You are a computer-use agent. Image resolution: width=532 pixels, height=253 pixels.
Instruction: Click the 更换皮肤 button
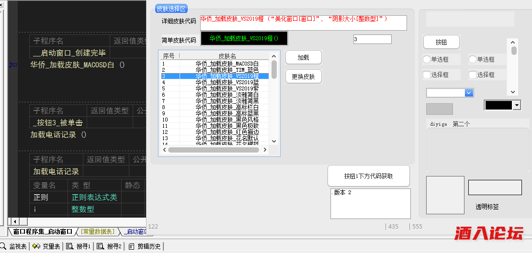click(303, 77)
